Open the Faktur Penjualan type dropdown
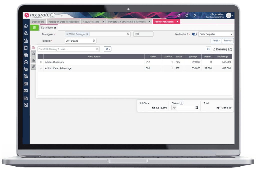Image resolution: width=256 pixels, height=171 pixels. [x=216, y=34]
